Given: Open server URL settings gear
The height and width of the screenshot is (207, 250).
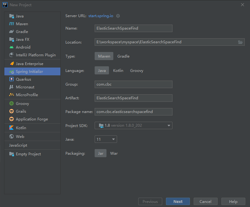Looking at the screenshot, I should [118, 16].
